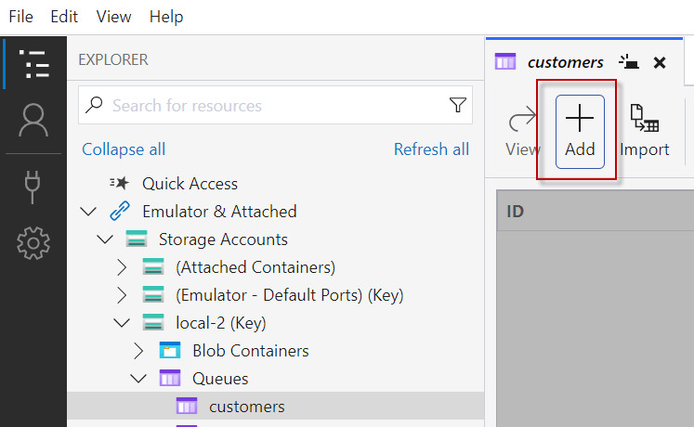Click the Add message button
This screenshot has height=427, width=694.
click(x=580, y=131)
